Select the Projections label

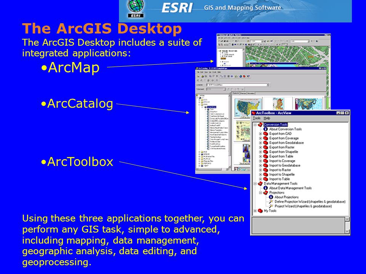[277, 193]
